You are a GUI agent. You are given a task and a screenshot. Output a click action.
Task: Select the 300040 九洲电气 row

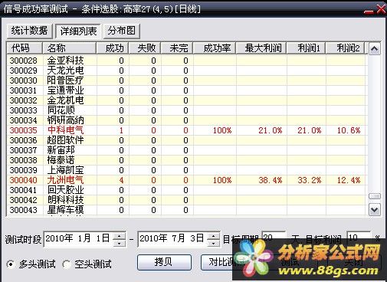187,180
